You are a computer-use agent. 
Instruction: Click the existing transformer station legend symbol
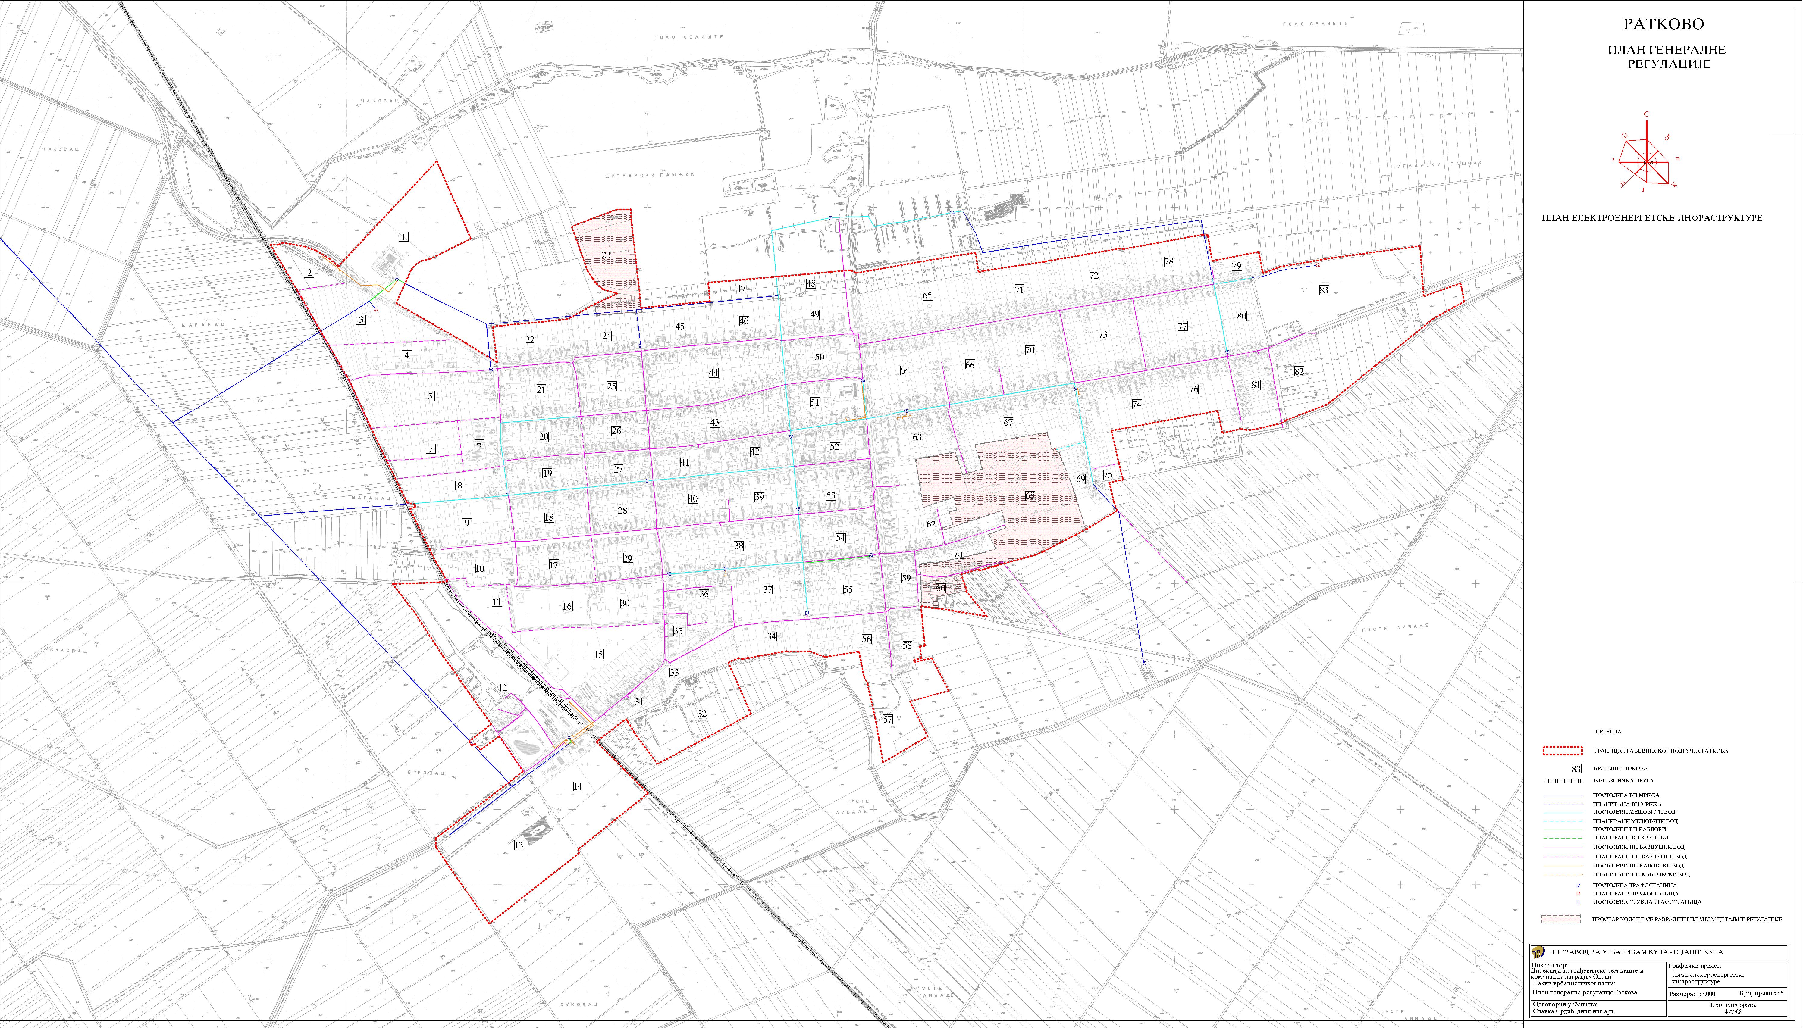1579,885
